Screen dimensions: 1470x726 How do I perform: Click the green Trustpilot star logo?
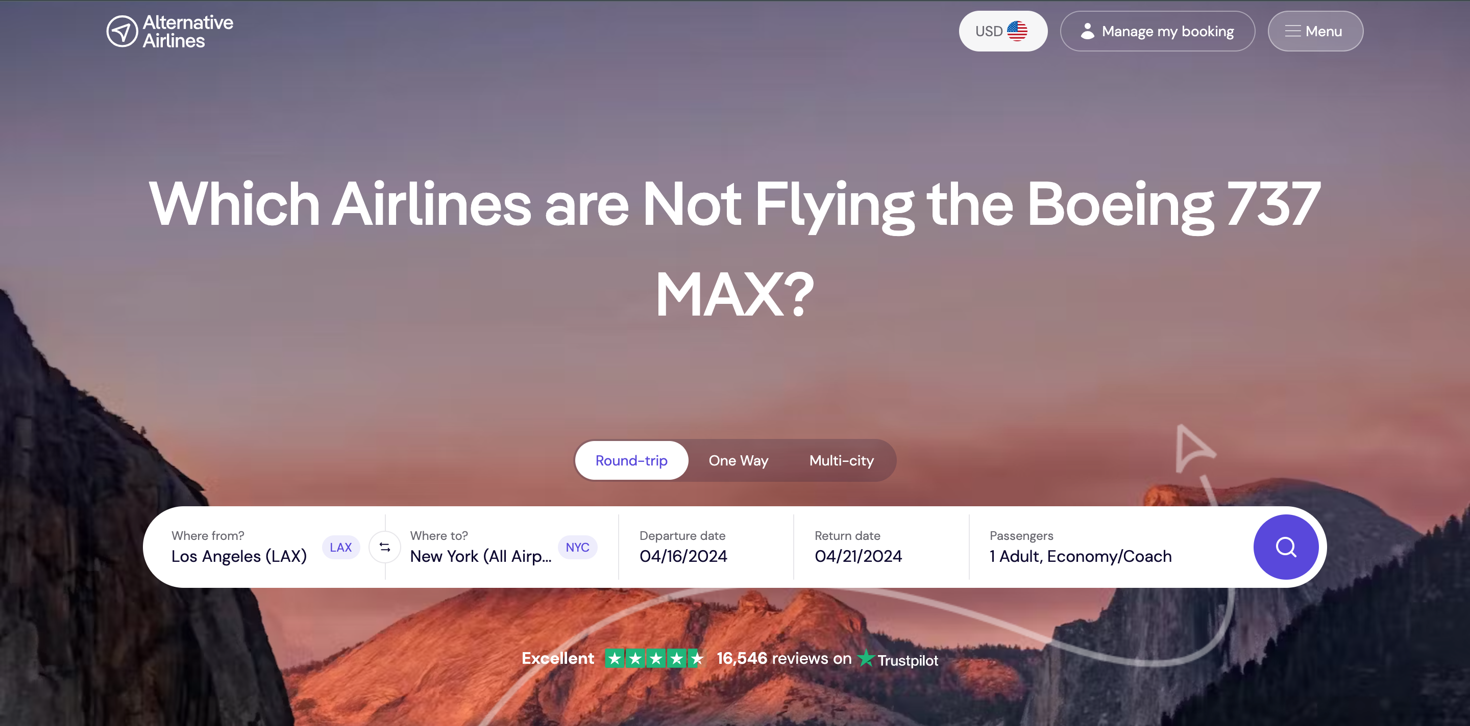pos(866,658)
